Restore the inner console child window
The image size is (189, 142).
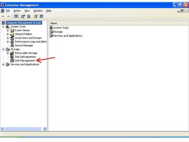pos(182,11)
